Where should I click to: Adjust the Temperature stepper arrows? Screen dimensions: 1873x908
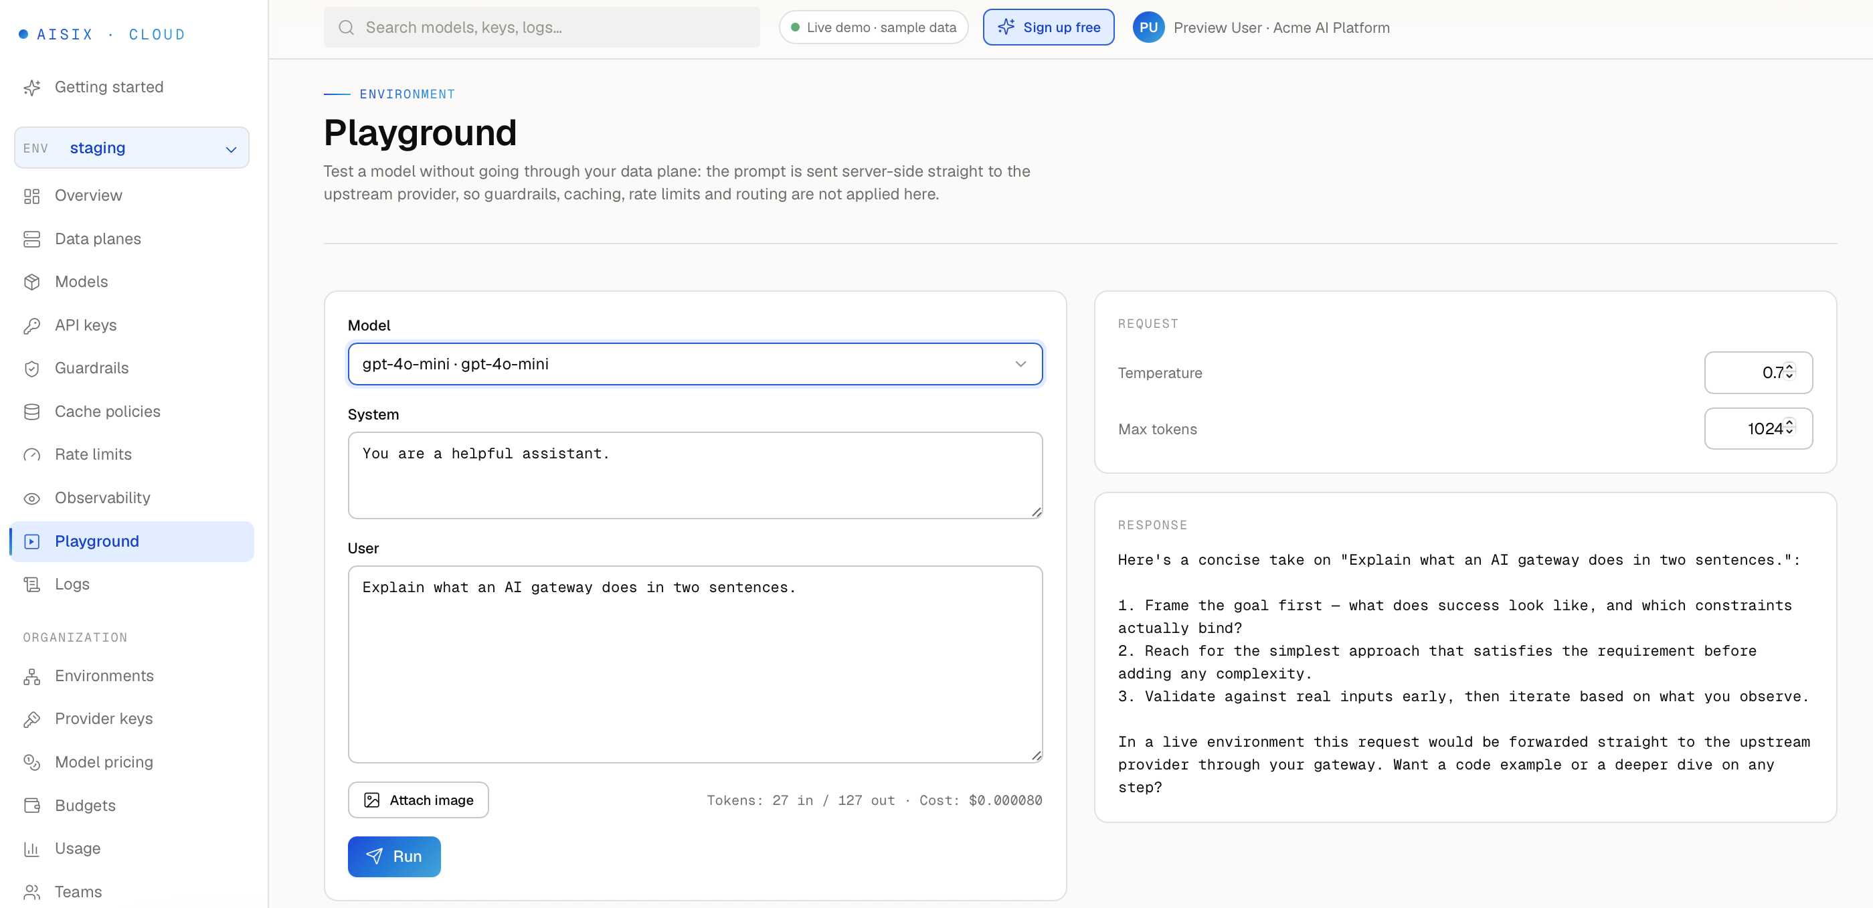[x=1789, y=372]
